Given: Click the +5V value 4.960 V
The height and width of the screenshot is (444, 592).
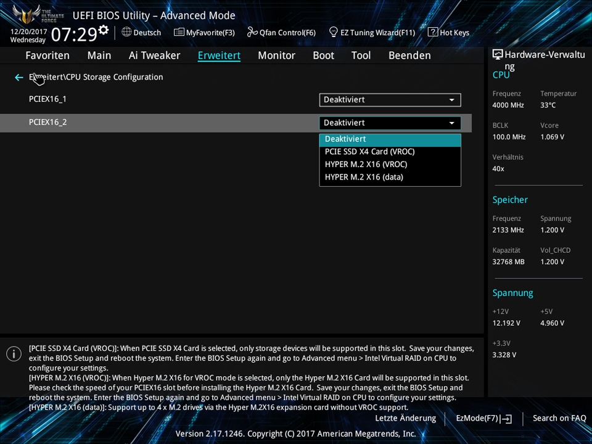Looking at the screenshot, I should tap(552, 323).
